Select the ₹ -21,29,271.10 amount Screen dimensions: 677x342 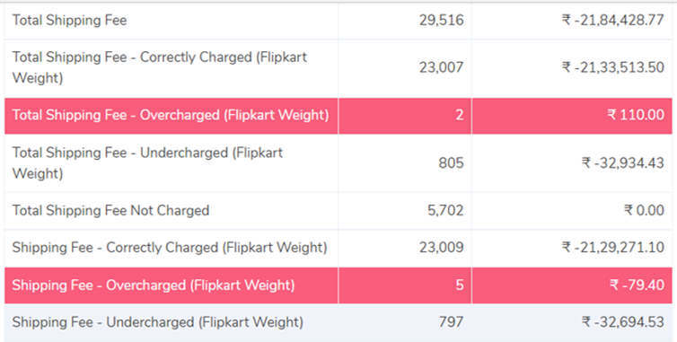click(x=612, y=248)
